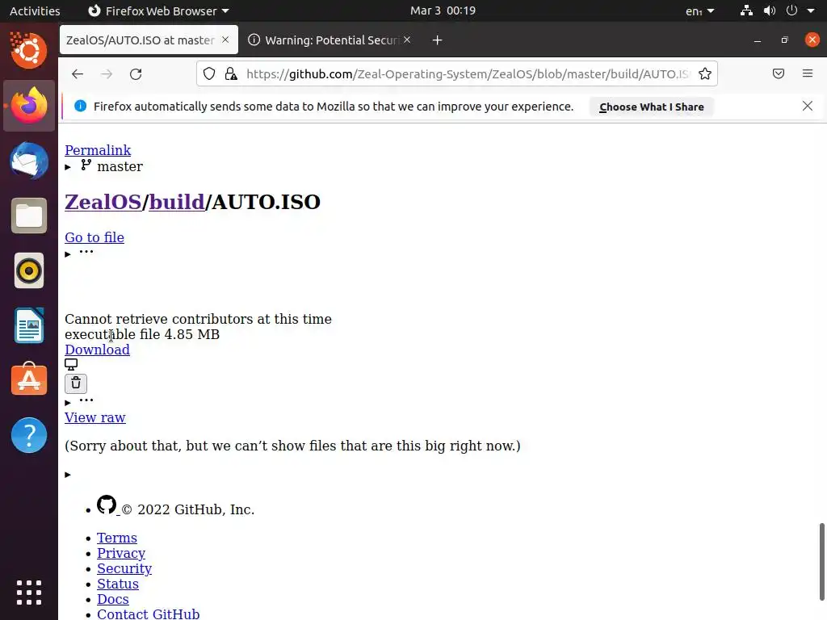Open a new tab
The width and height of the screenshot is (827, 620).
[x=437, y=40]
